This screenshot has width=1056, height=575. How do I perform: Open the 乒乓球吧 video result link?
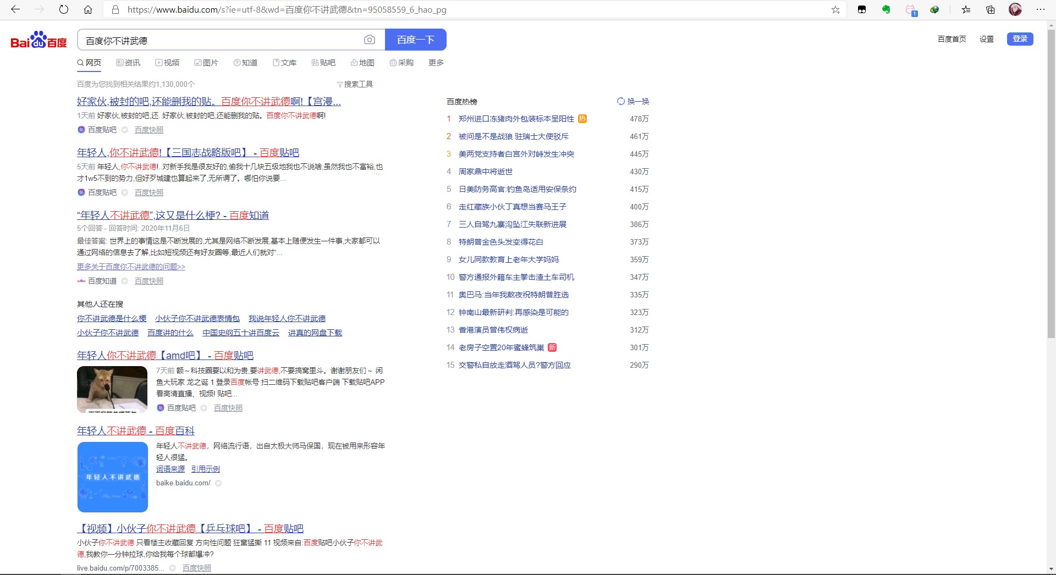[190, 528]
